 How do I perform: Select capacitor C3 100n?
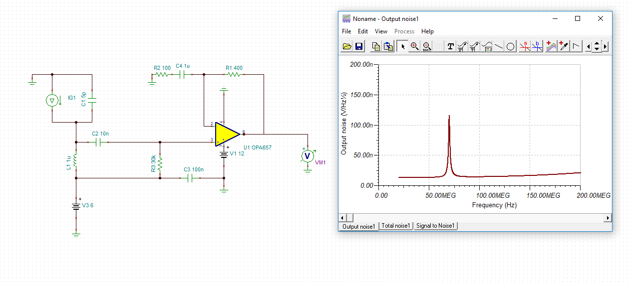point(190,178)
